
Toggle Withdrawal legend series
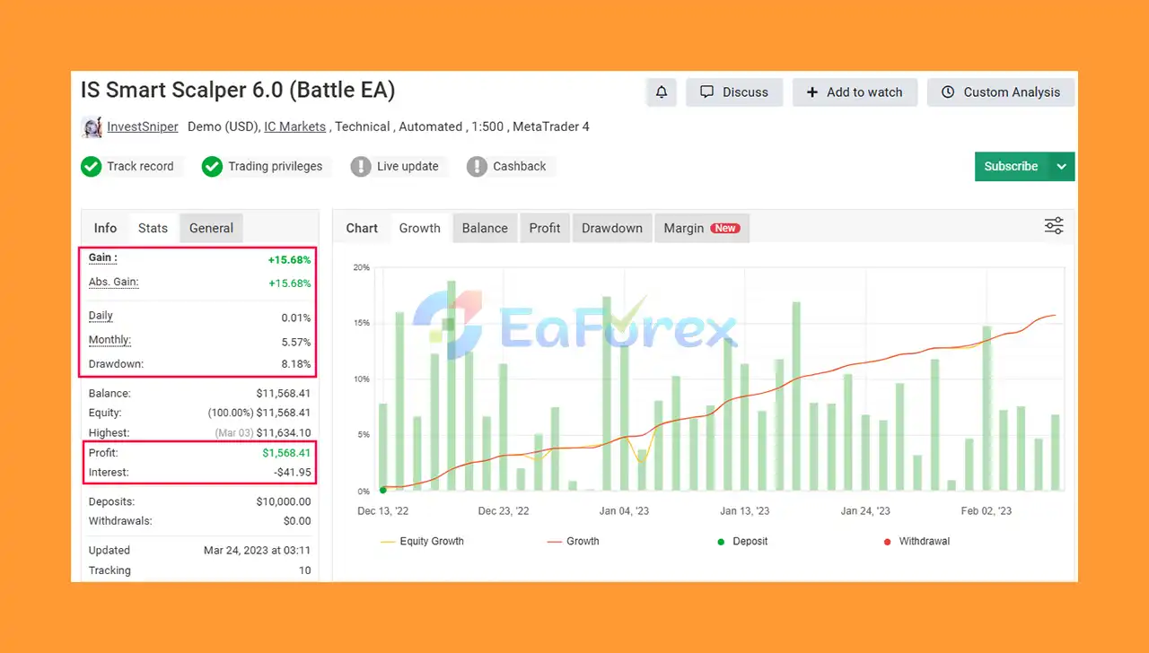point(916,541)
